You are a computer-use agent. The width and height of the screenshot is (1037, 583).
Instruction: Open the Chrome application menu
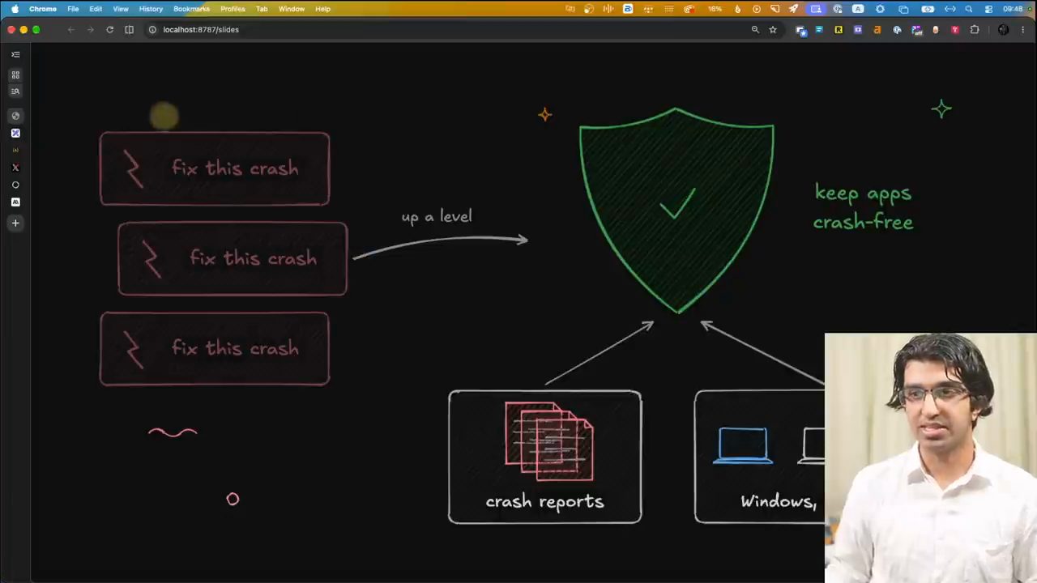(43, 9)
